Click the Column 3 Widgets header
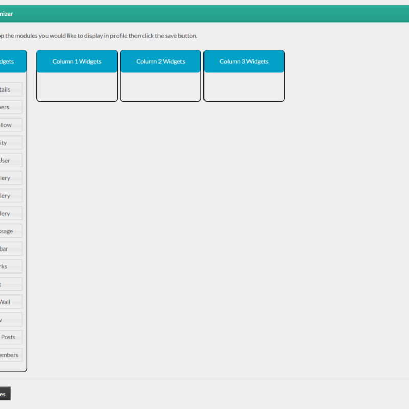The height and width of the screenshot is (409, 409). (244, 61)
